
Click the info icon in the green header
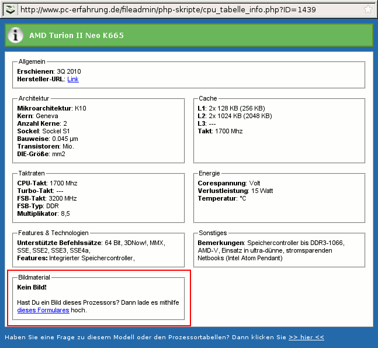tap(16, 35)
